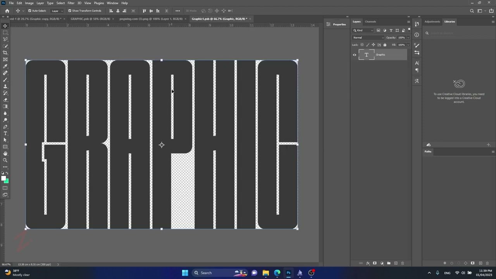Open the Properties panel button
Image resolution: width=496 pixels, height=279 pixels.
(336, 24)
